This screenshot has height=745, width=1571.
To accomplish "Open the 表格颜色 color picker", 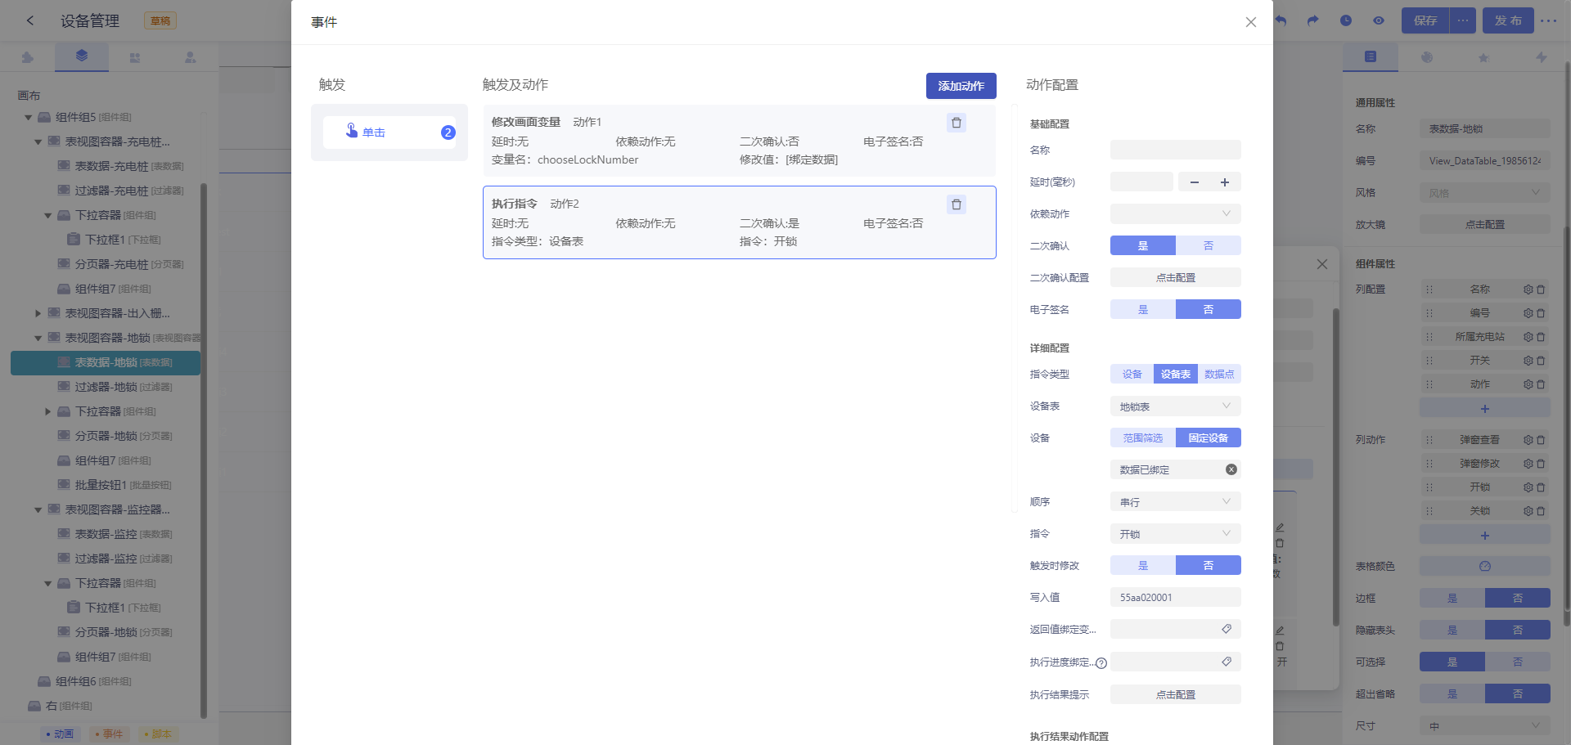I will (1485, 566).
